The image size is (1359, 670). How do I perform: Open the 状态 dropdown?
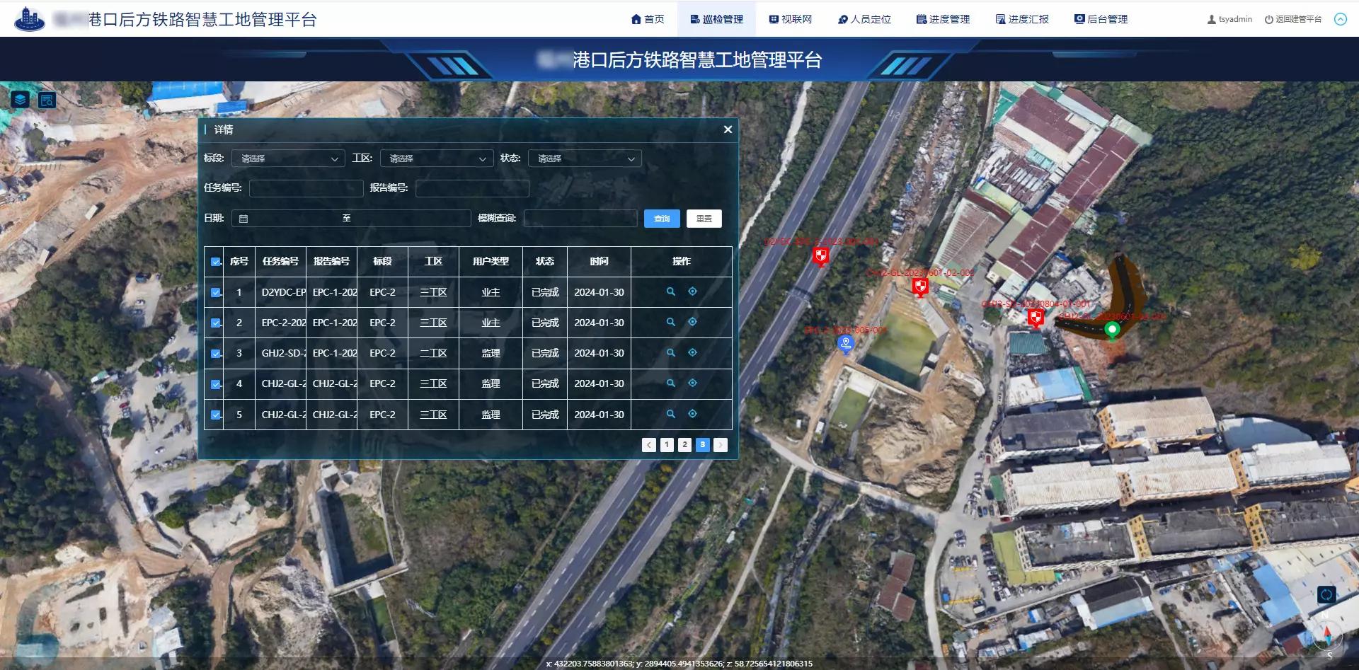[583, 158]
